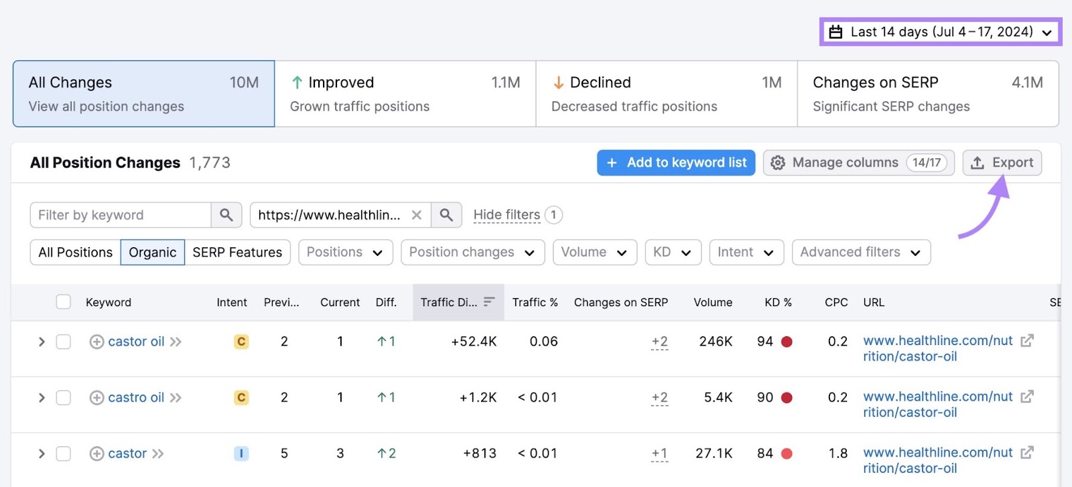Select the SERP Features positions tab
The height and width of the screenshot is (487, 1072).
[237, 253]
